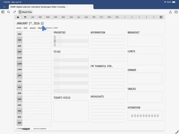Tap the last hydration water drop
This screenshot has width=179, height=134.
coord(158,116)
